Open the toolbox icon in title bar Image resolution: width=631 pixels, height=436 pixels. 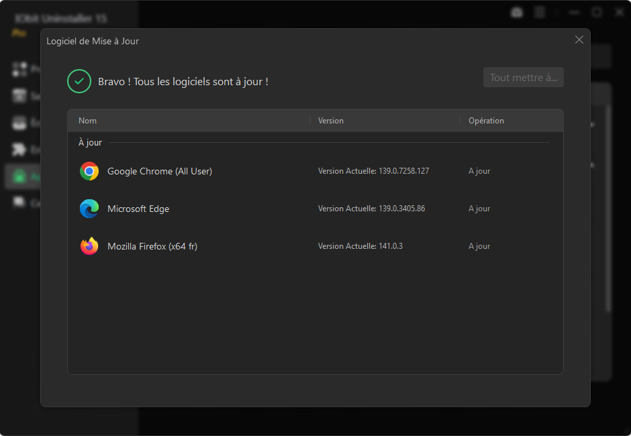point(517,12)
